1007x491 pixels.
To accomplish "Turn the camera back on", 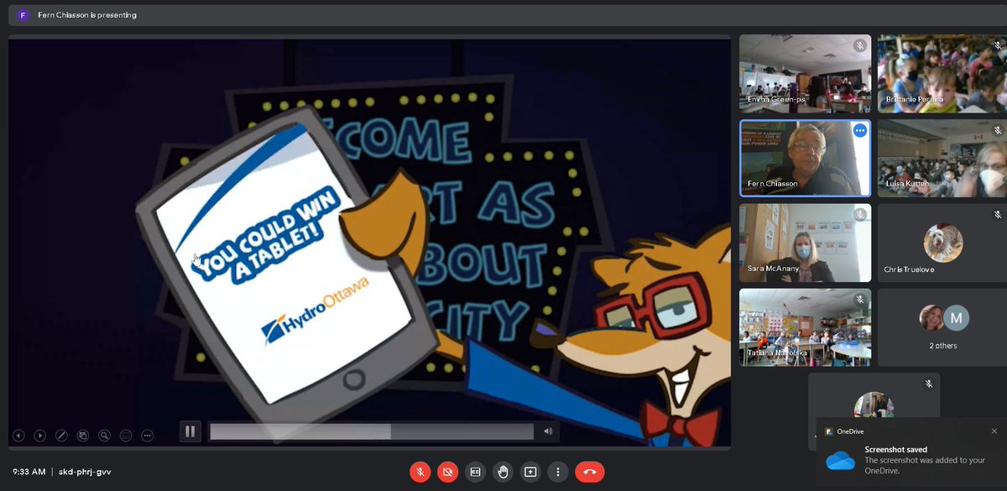I will (448, 472).
